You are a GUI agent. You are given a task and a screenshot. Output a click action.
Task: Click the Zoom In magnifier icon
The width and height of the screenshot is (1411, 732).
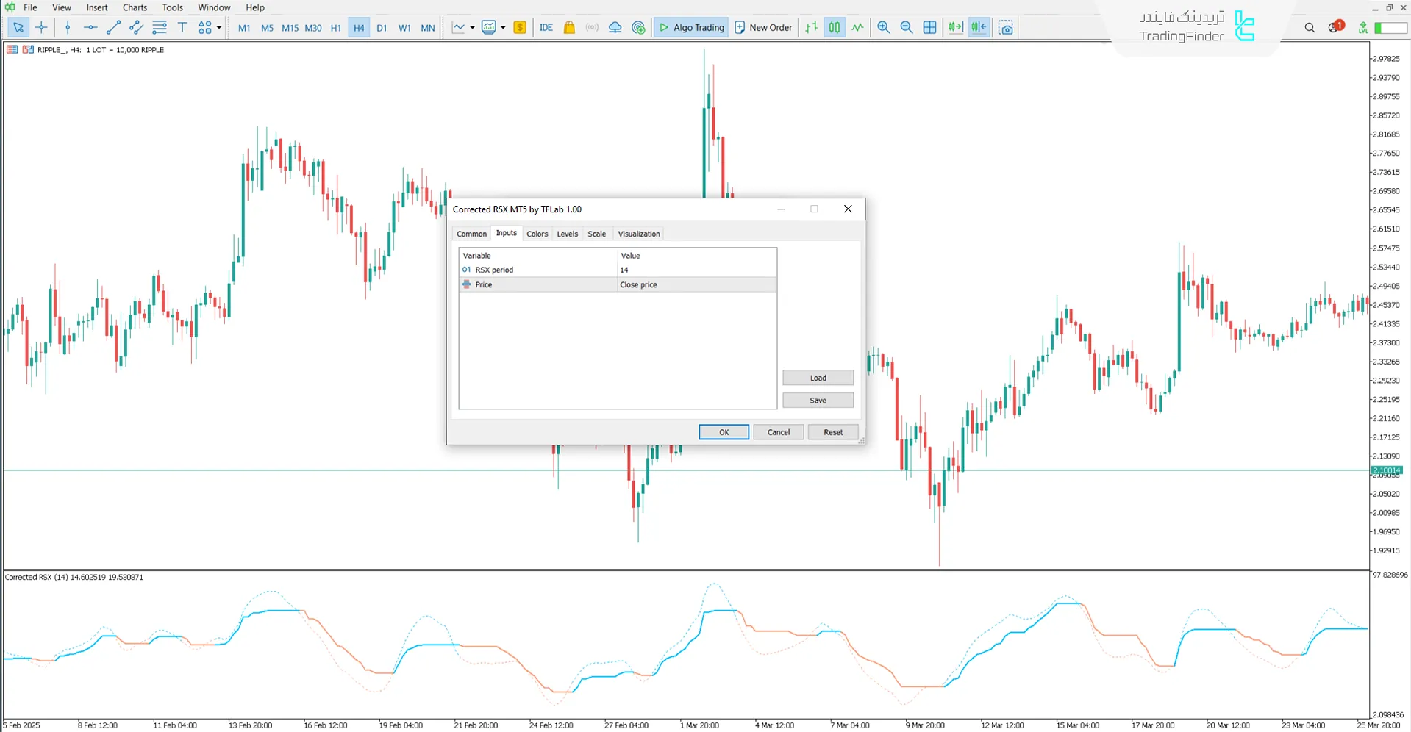coord(883,27)
